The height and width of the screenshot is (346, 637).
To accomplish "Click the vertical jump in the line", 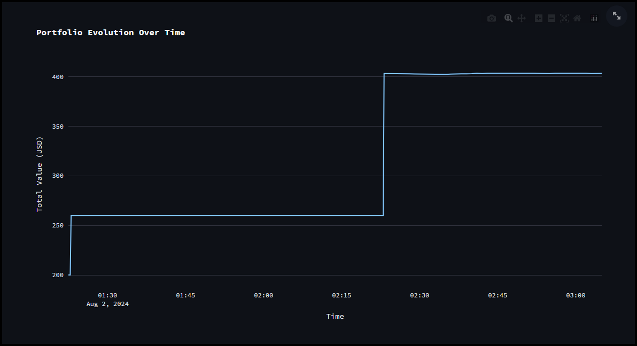I will click(384, 144).
